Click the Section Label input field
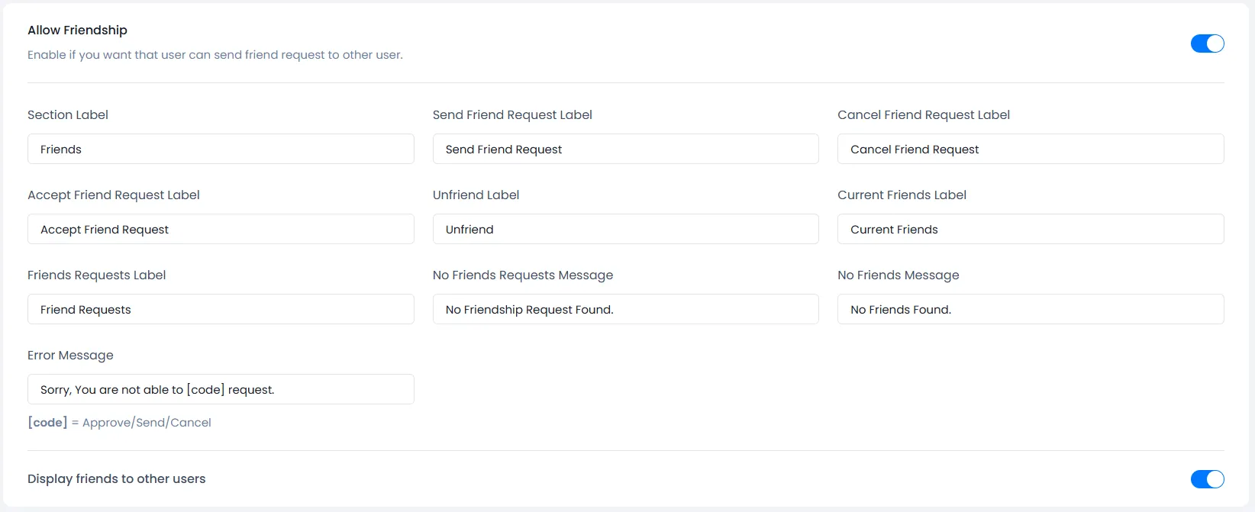The height and width of the screenshot is (512, 1255). click(221, 150)
